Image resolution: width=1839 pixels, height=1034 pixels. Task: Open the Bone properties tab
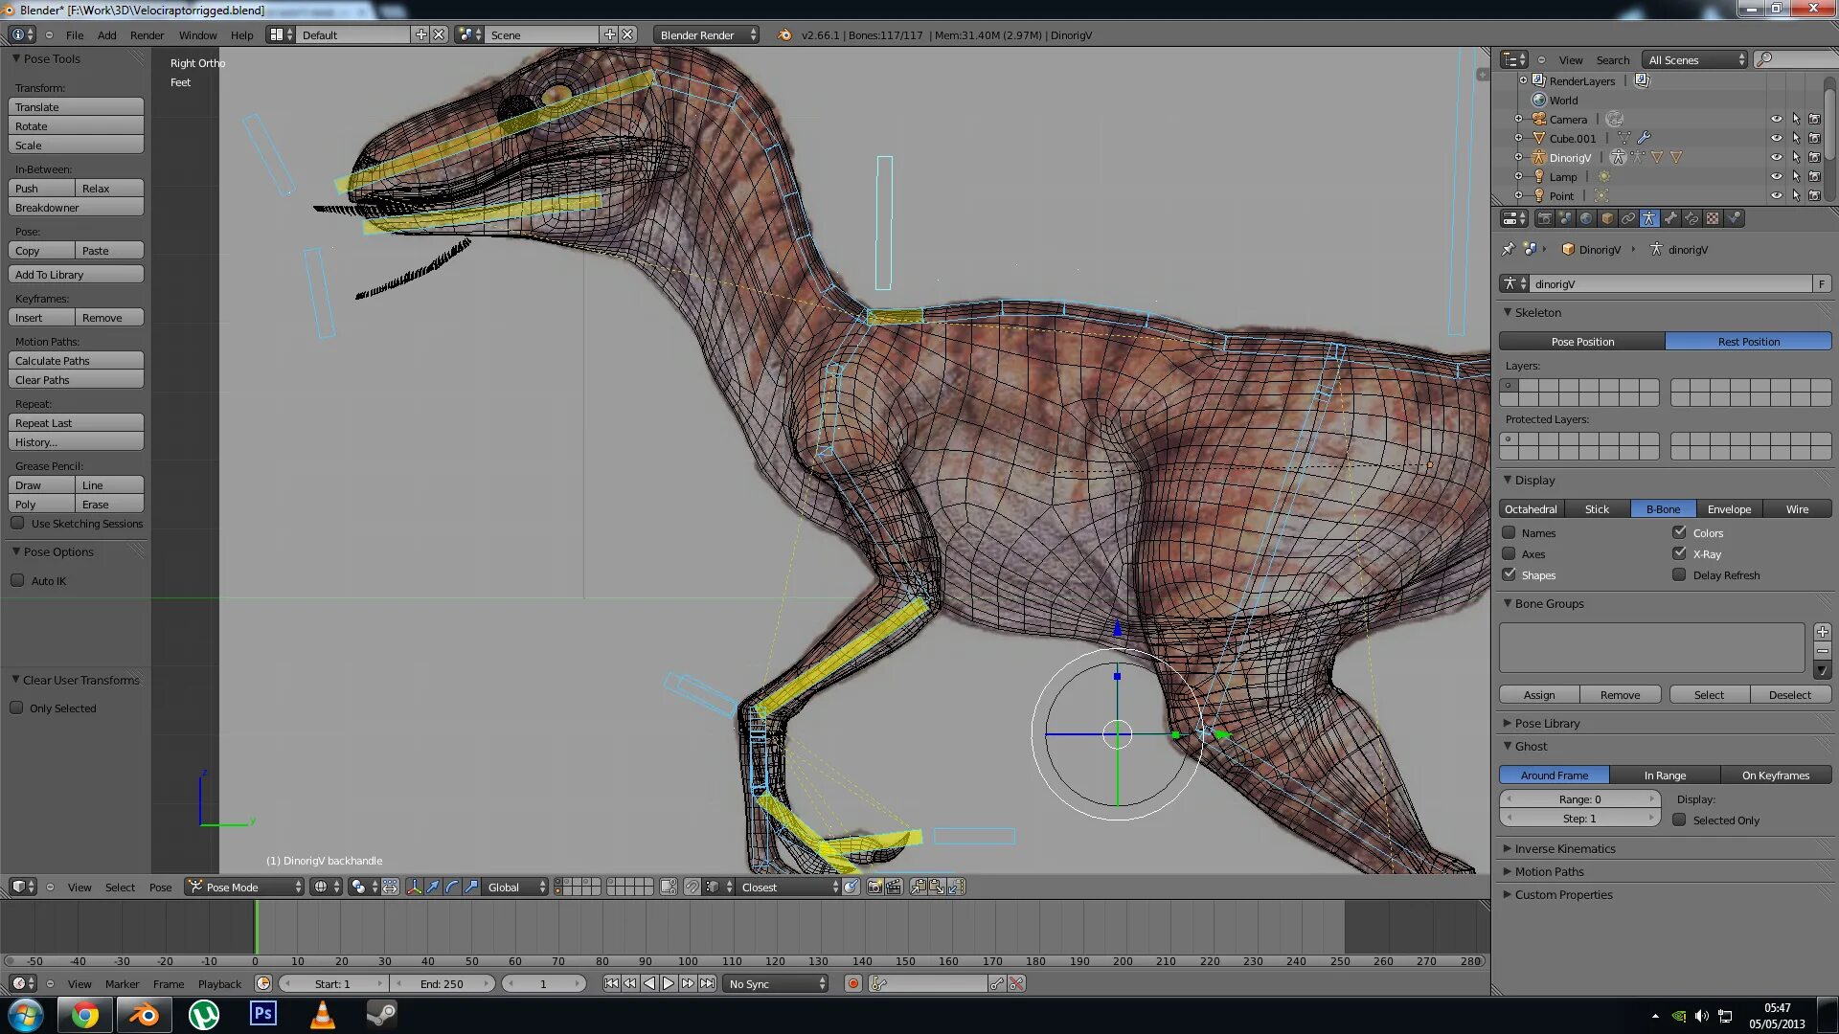pyautogui.click(x=1670, y=219)
